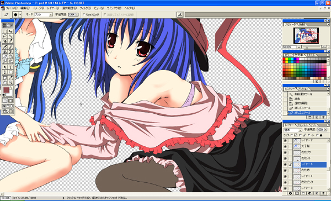This screenshot has height=201, width=331.
Task: Toggle lock position checkbox
Action: pos(309,135)
